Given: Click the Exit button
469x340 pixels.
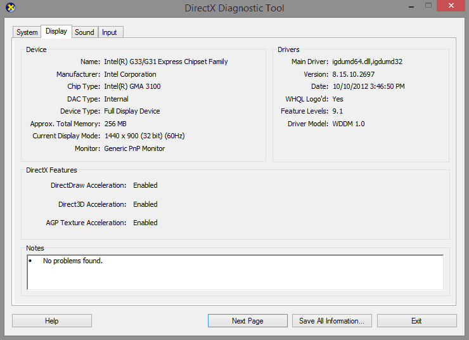Looking at the screenshot, I should [x=416, y=321].
